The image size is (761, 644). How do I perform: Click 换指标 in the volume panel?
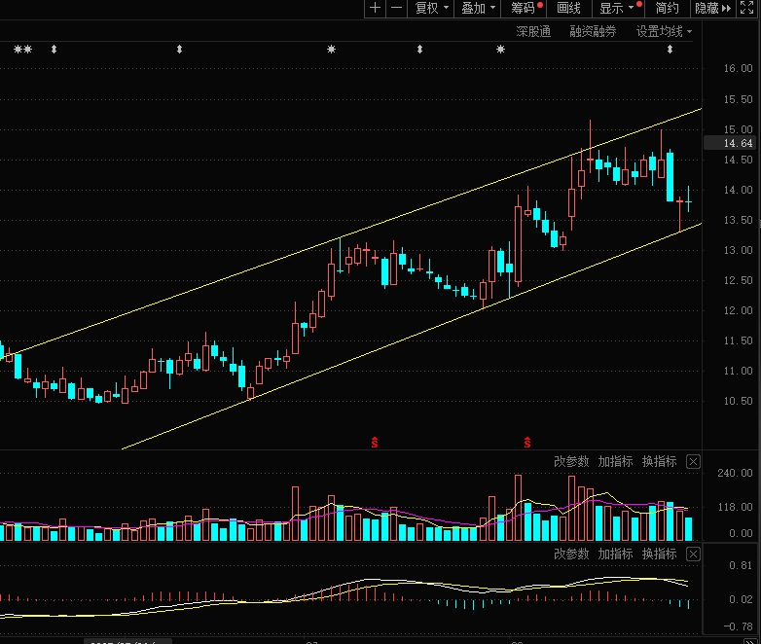click(x=659, y=461)
